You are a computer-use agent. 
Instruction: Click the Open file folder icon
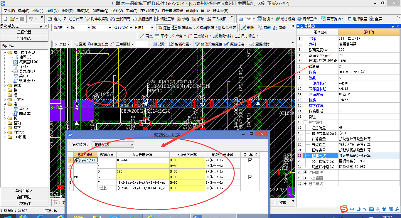[x=13, y=19]
